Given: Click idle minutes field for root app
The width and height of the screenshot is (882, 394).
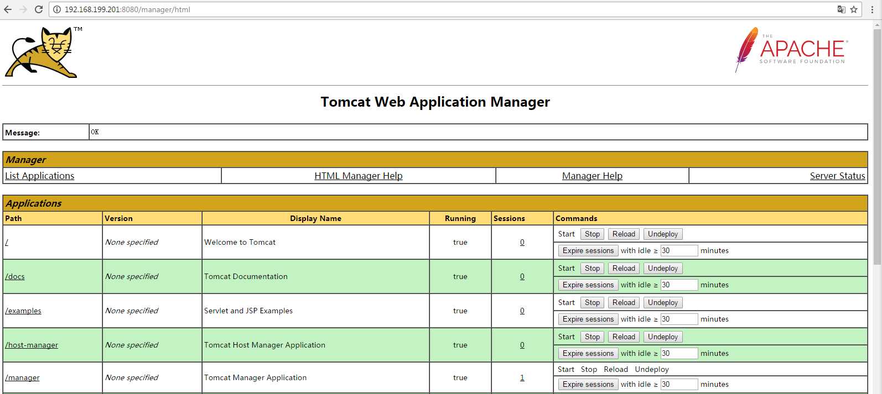Looking at the screenshot, I should [x=679, y=251].
